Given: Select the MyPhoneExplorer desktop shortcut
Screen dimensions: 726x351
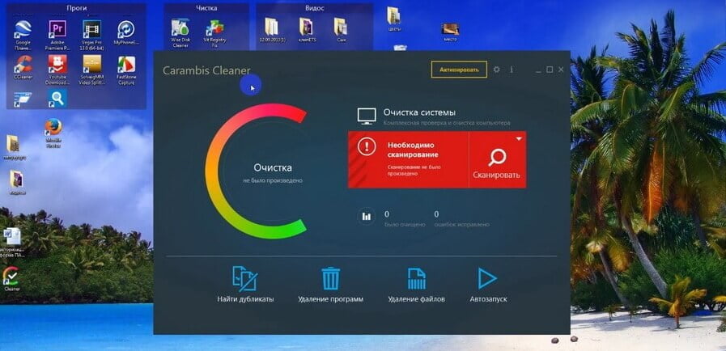Looking at the screenshot, I should point(126,33).
